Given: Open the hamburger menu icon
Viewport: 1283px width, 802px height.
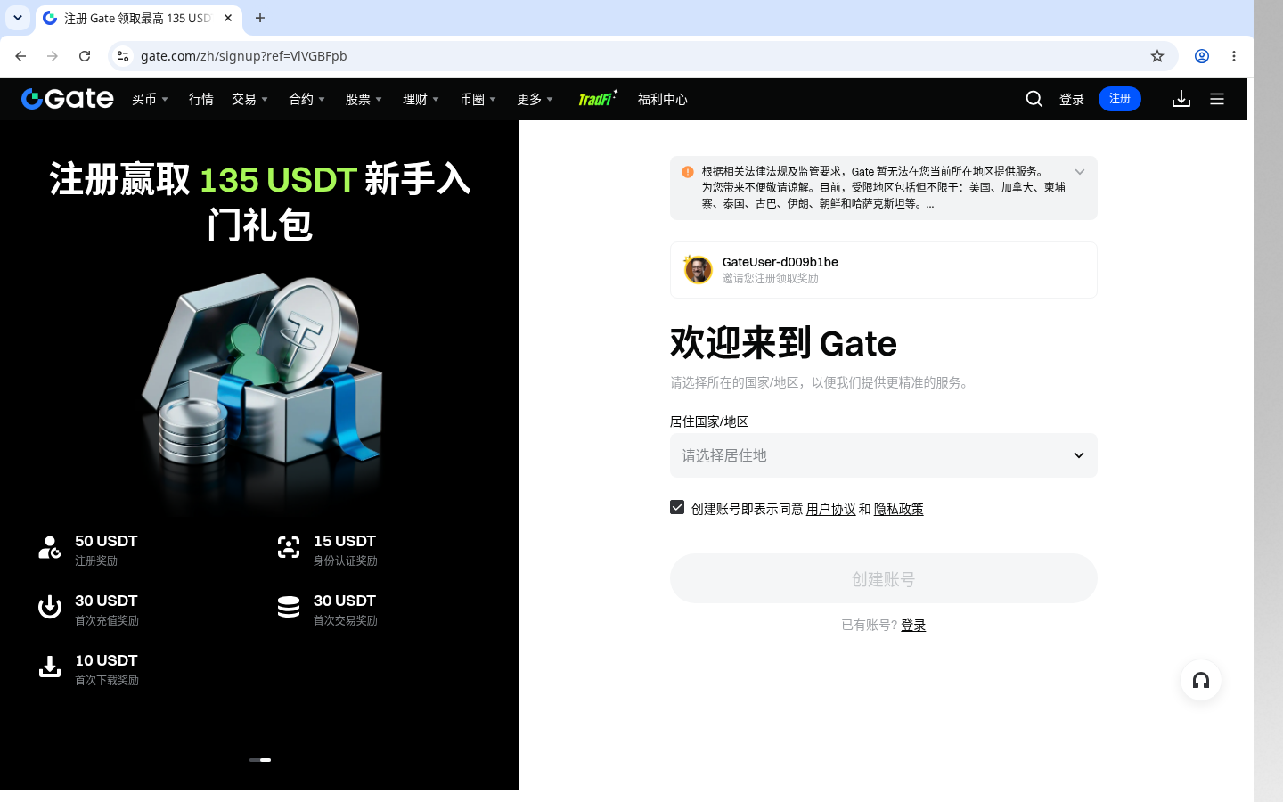Looking at the screenshot, I should pos(1217,99).
